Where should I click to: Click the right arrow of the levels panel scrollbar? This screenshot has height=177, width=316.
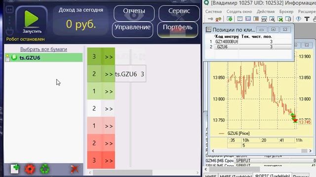[x=197, y=173]
